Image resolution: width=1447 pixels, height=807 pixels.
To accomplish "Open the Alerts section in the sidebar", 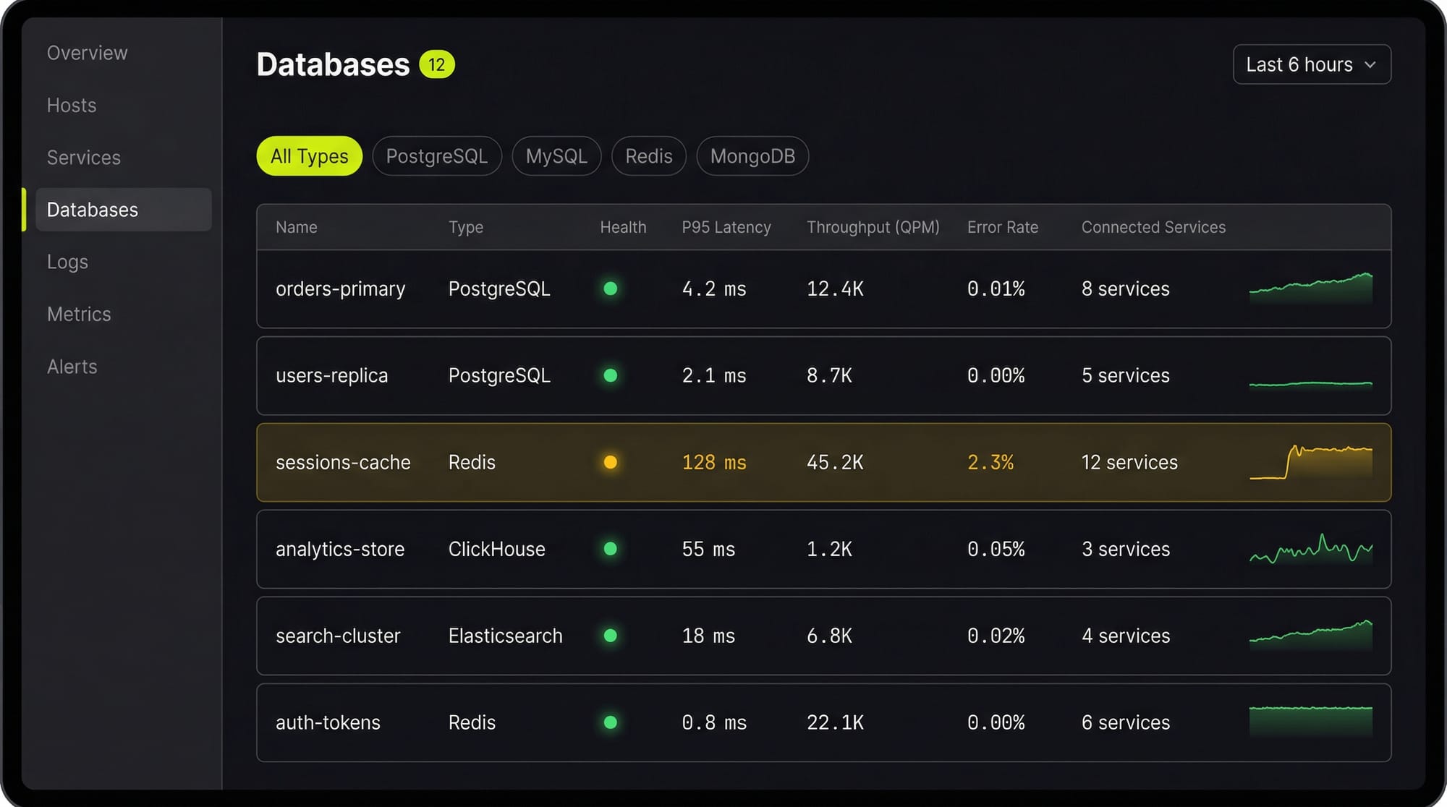I will (72, 367).
